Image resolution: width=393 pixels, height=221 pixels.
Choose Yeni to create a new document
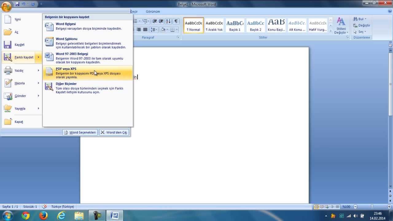[x=21, y=19]
